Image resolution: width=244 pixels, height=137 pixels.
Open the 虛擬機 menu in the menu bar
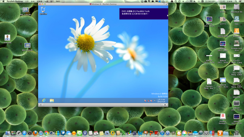(x=40, y=1)
